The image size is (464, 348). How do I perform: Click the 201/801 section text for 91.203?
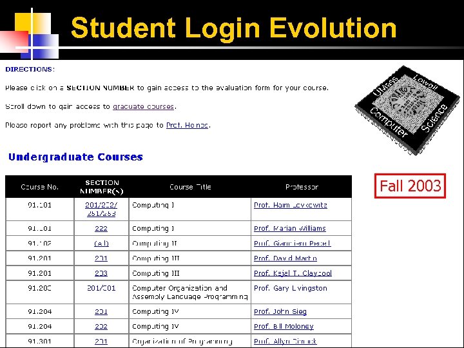coord(101,288)
